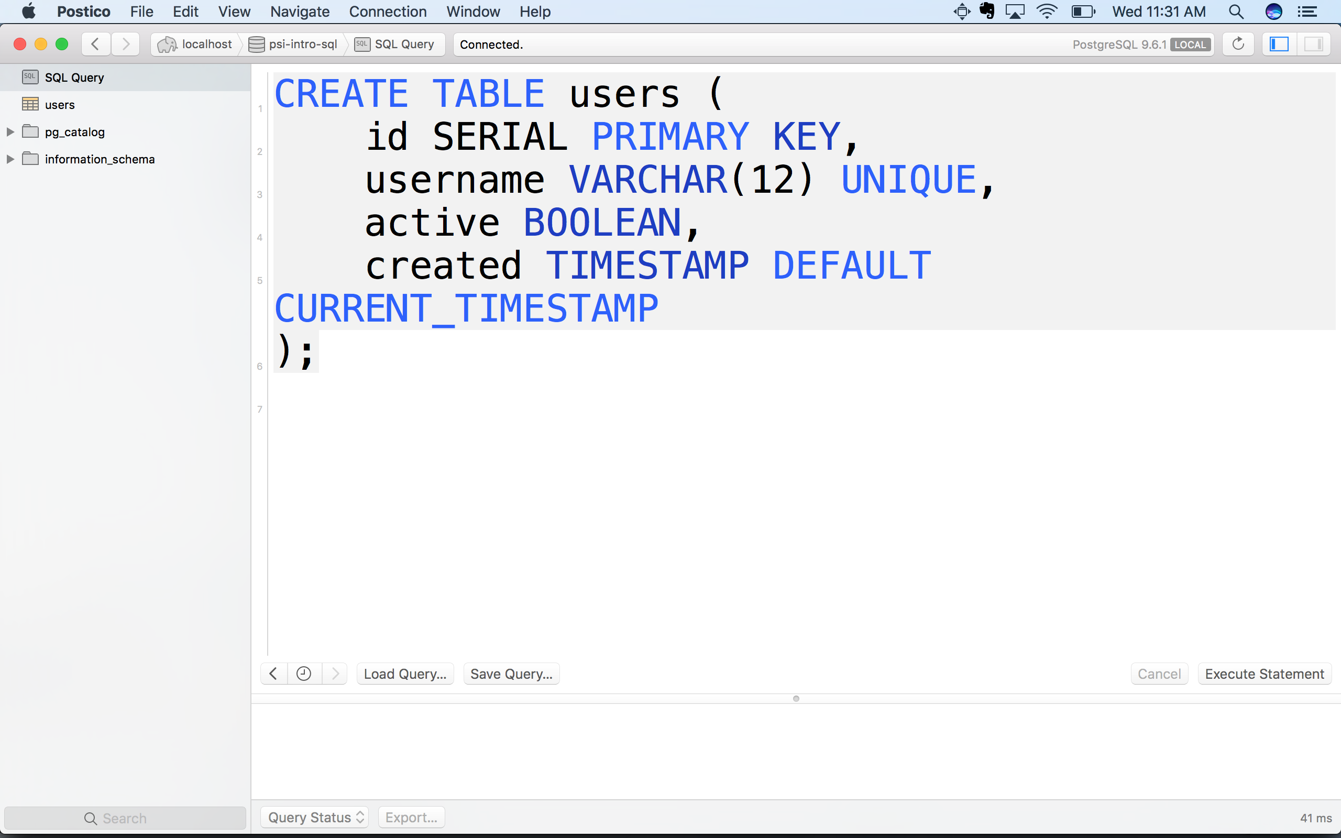This screenshot has width=1341, height=838.
Task: Click the PostgreSQL 9.6.1 version label
Action: pyautogui.click(x=1119, y=45)
